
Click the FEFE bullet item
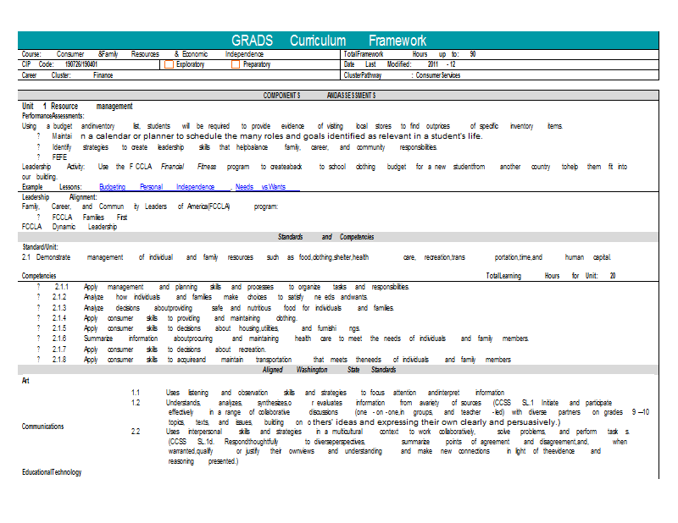(59, 157)
